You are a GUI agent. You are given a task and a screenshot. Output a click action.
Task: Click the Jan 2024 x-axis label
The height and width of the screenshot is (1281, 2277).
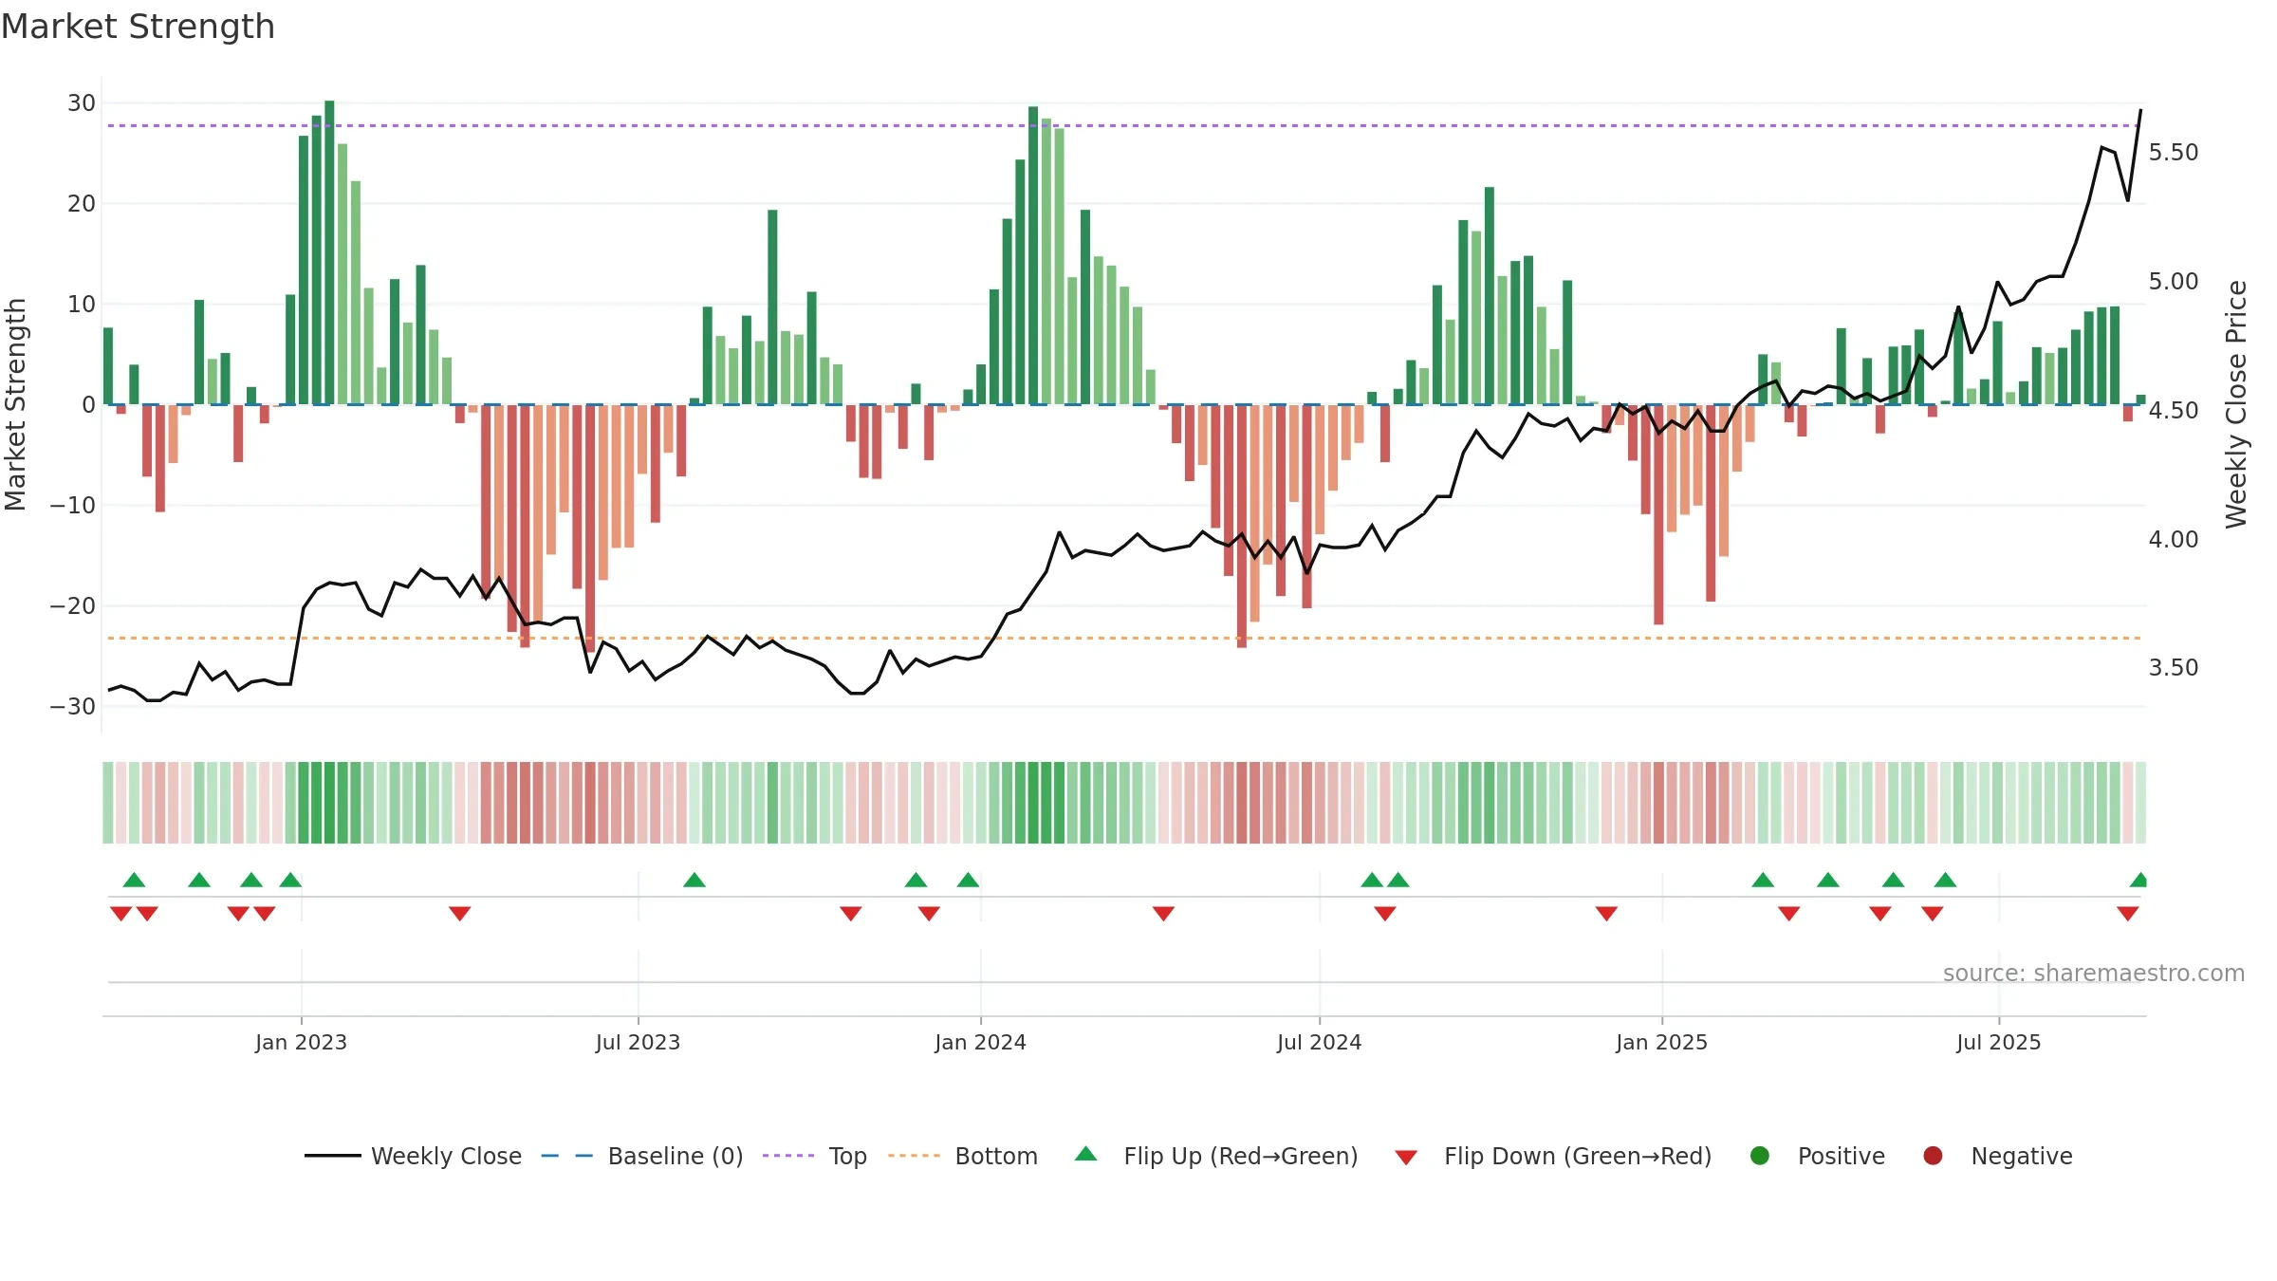coord(980,1043)
